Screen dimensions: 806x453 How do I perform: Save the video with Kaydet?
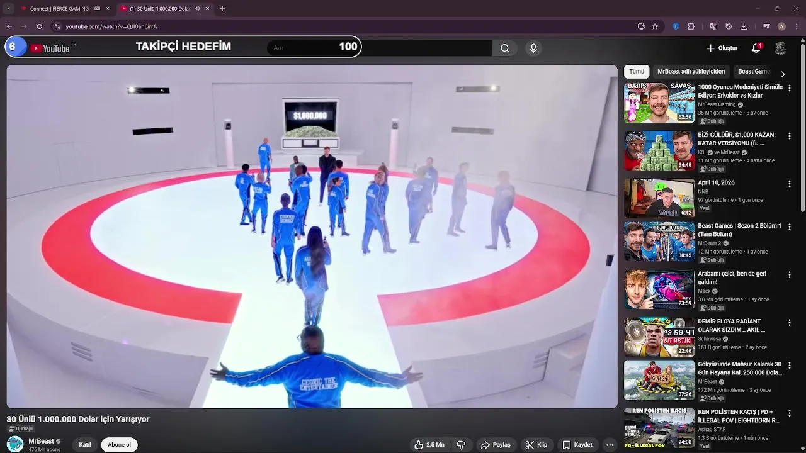(577, 445)
